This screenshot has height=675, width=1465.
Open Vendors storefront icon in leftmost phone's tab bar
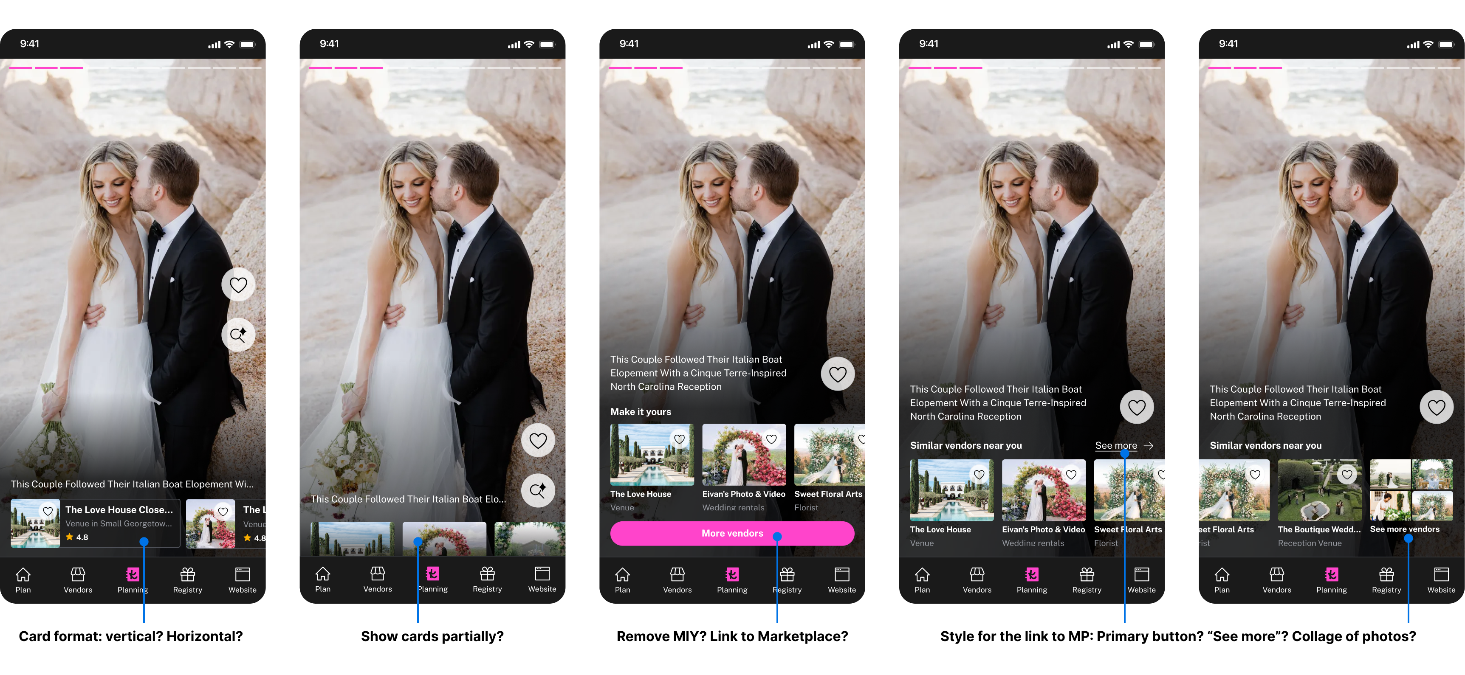pyautogui.click(x=78, y=574)
